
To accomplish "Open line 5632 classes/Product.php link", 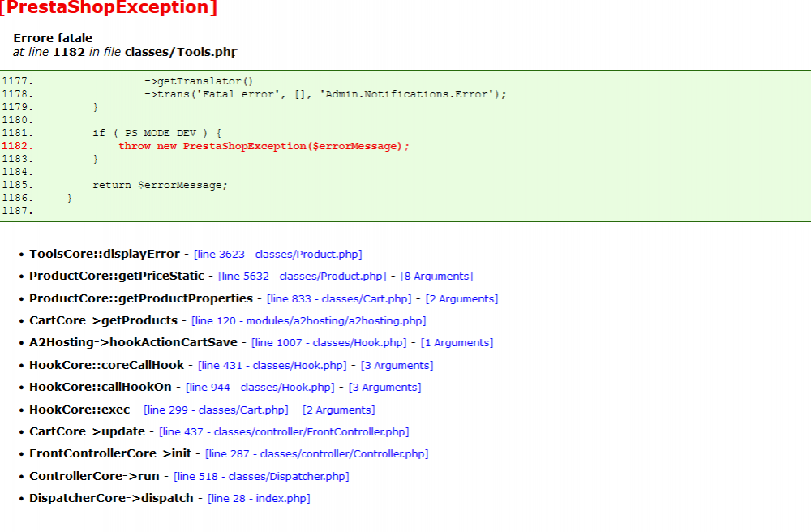I will click(x=302, y=276).
